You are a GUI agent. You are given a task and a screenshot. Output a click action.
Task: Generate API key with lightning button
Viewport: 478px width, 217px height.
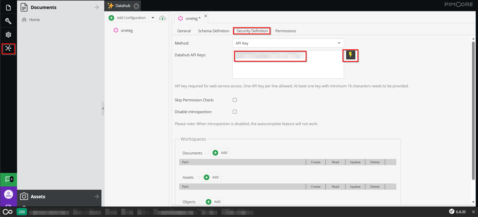(350, 55)
